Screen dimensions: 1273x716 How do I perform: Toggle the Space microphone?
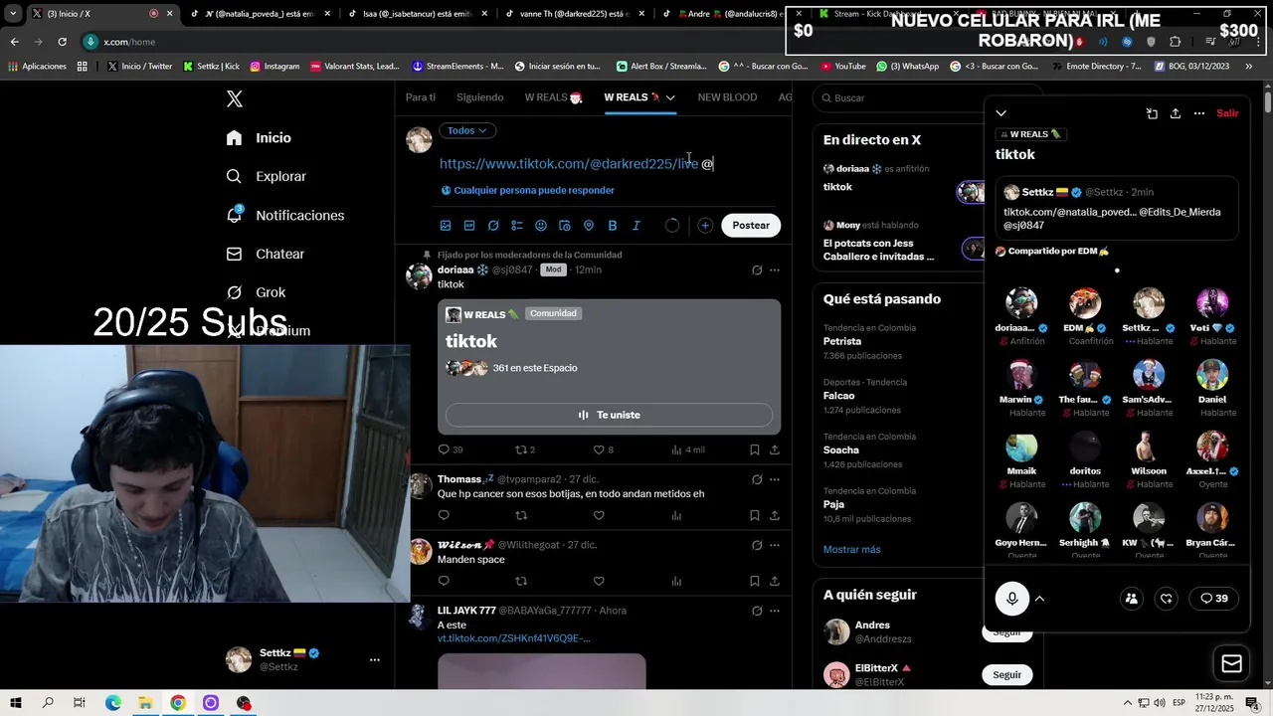tap(1012, 599)
